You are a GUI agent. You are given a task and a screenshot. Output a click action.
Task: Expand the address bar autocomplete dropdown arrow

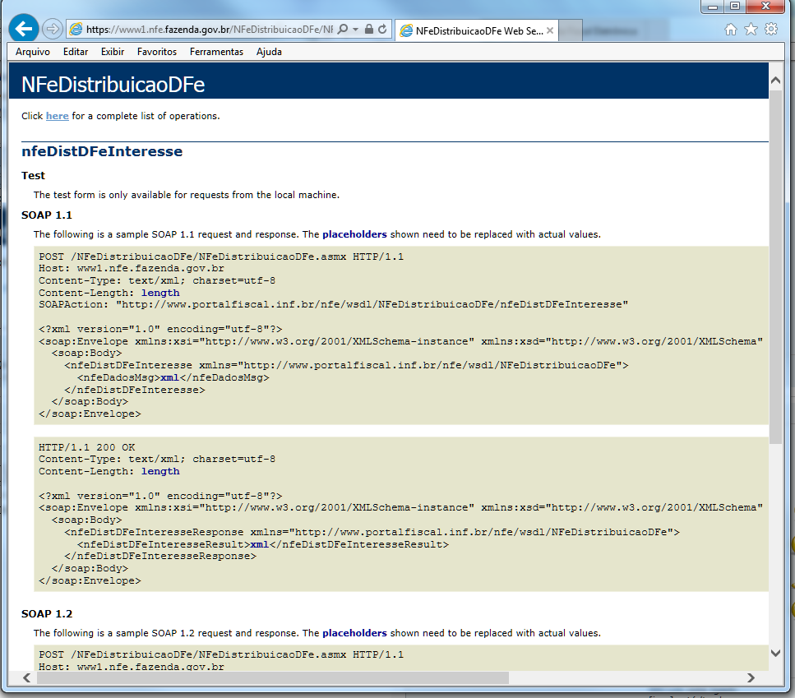tap(355, 30)
